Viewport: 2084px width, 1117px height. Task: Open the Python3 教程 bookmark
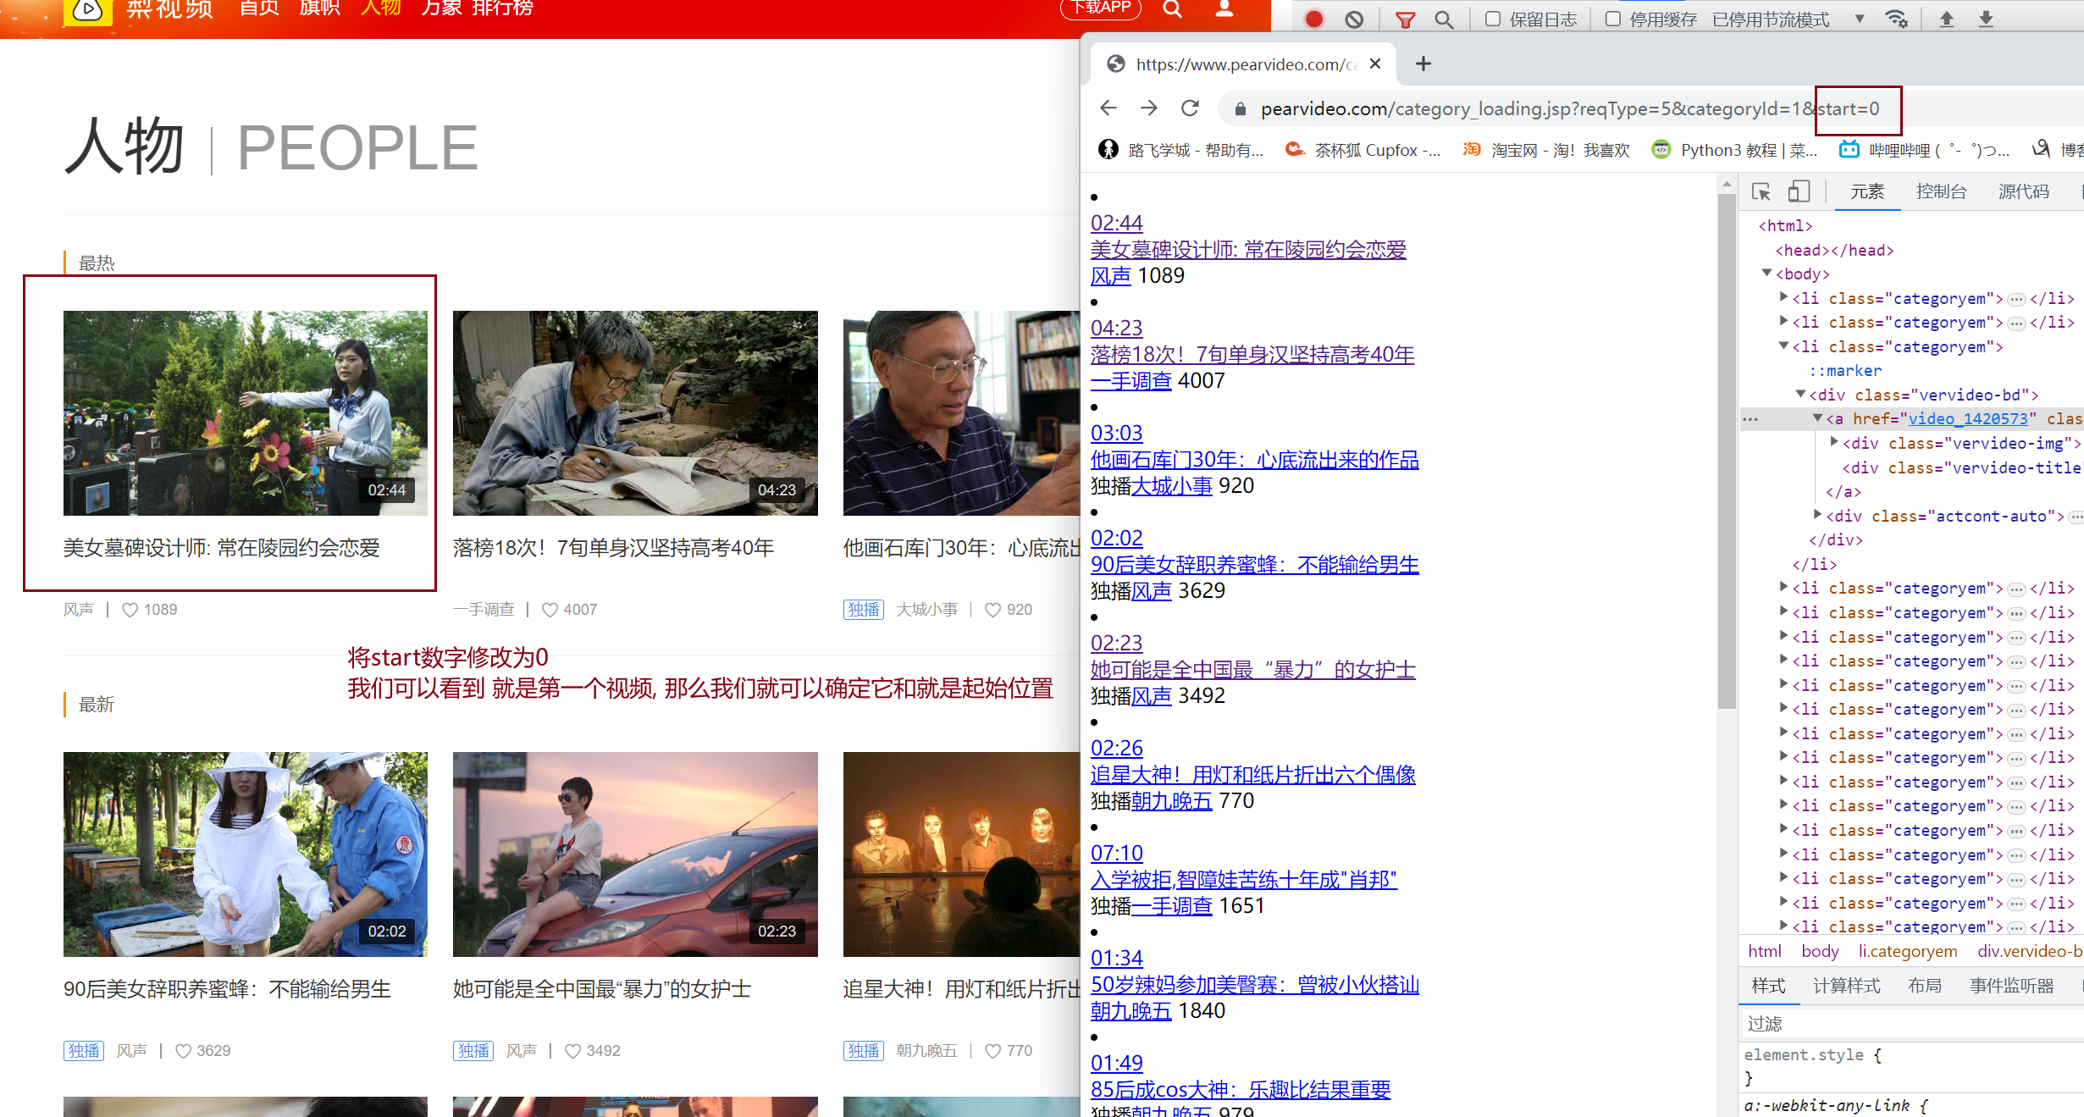coord(1734,150)
